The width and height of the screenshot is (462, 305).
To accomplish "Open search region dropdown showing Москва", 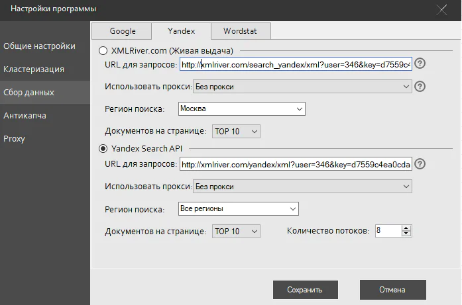I will pos(242,109).
